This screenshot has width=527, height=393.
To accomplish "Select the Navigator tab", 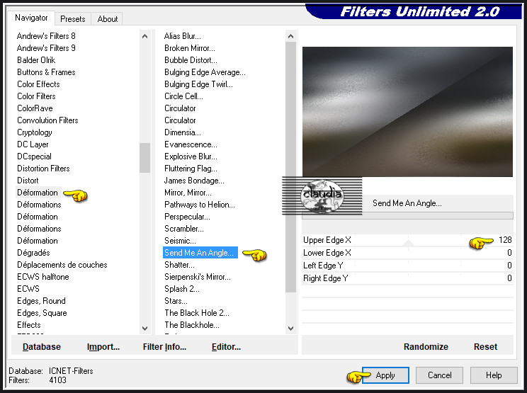I will pyautogui.click(x=31, y=18).
